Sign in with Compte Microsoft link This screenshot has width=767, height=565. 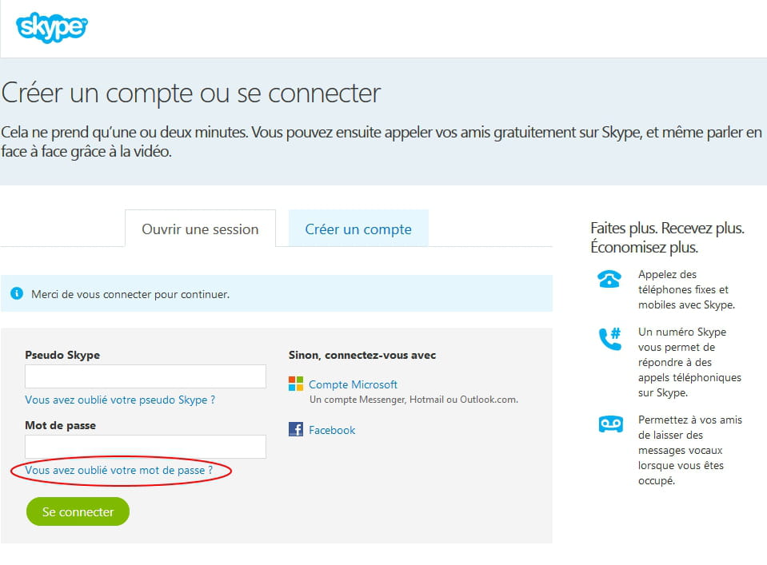click(353, 384)
